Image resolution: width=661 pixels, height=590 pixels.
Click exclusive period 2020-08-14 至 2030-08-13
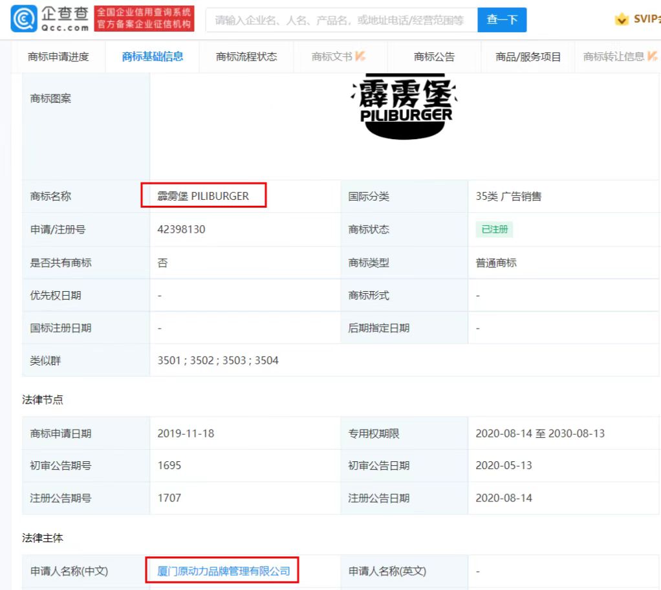(x=540, y=433)
